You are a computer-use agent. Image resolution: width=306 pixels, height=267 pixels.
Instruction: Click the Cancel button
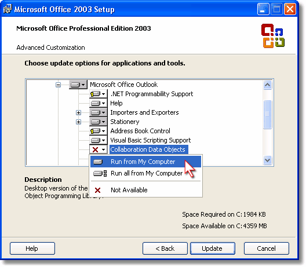(x=267, y=248)
